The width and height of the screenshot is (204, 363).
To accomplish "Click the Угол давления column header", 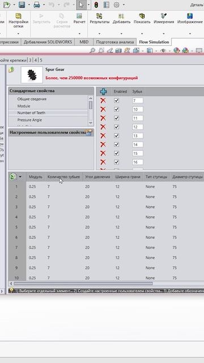I will [x=97, y=177].
